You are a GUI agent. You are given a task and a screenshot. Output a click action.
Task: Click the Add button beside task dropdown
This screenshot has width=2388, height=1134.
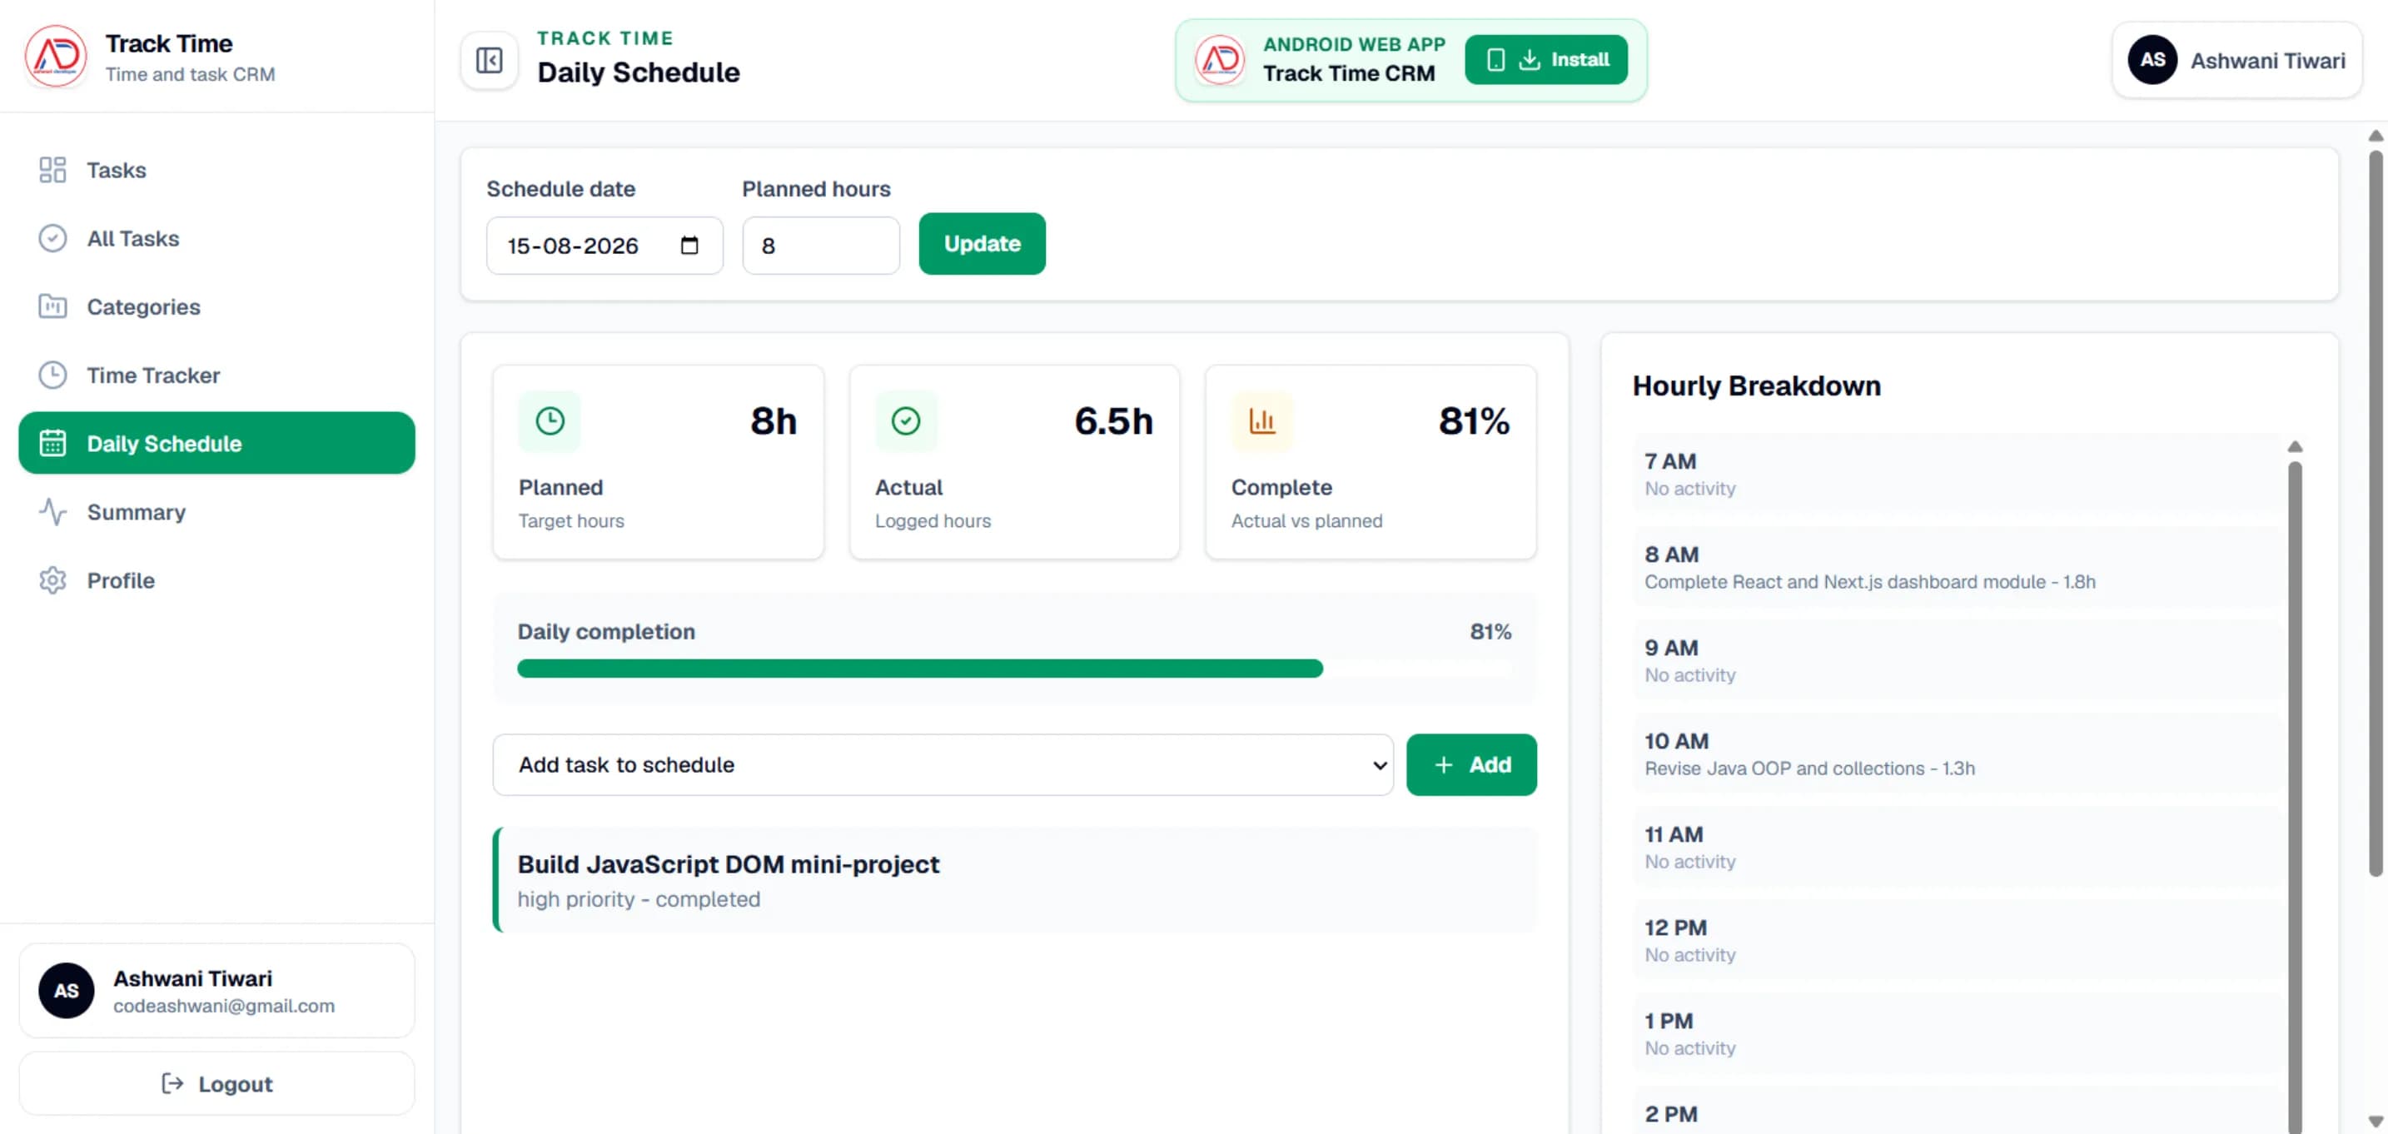click(x=1470, y=765)
